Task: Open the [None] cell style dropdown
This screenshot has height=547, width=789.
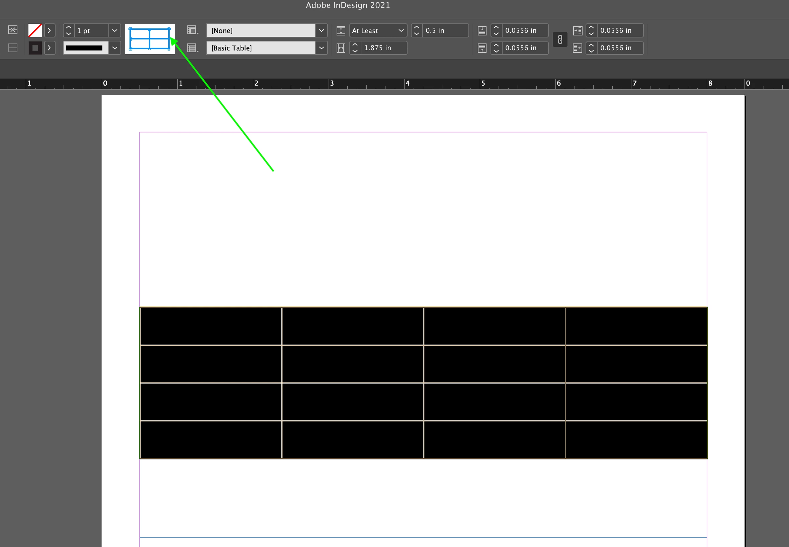Action: pos(321,30)
